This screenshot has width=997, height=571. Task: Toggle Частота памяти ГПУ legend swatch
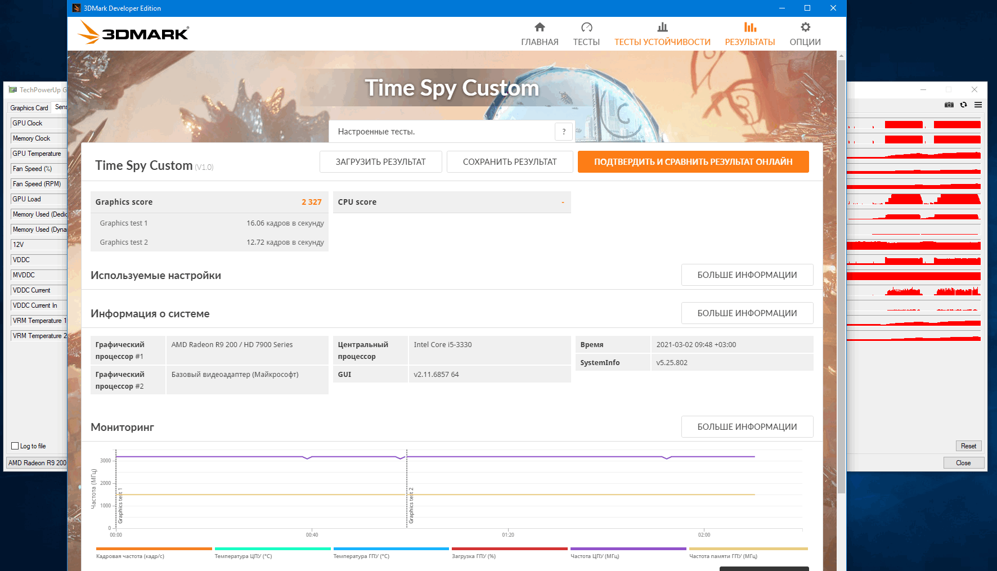coord(748,548)
